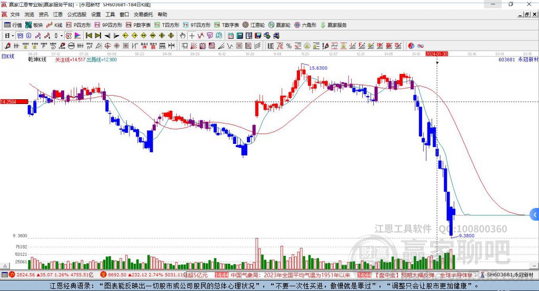Click the blue infinity symbol icon
This screenshot has height=291, width=539.
[x=421, y=46]
